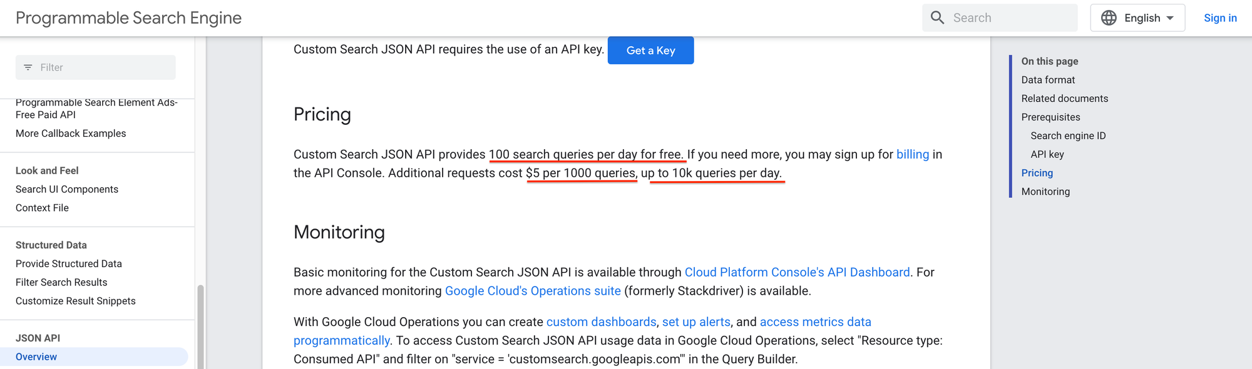Jump to Search engine ID section
The width and height of the screenshot is (1252, 369).
click(1068, 135)
